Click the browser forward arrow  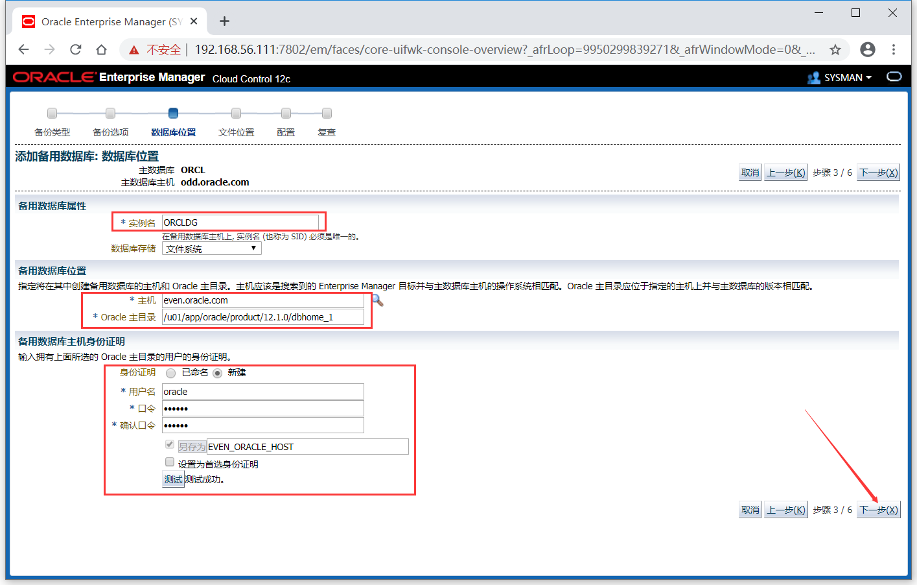point(50,49)
